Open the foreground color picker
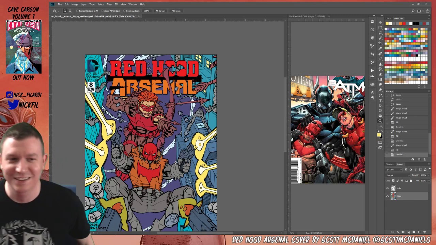 pyautogui.click(x=379, y=135)
